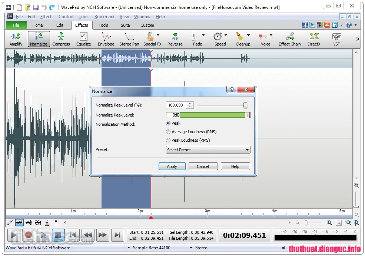
Task: Click Cancel in the Normalize dialog
Action: [x=203, y=166]
